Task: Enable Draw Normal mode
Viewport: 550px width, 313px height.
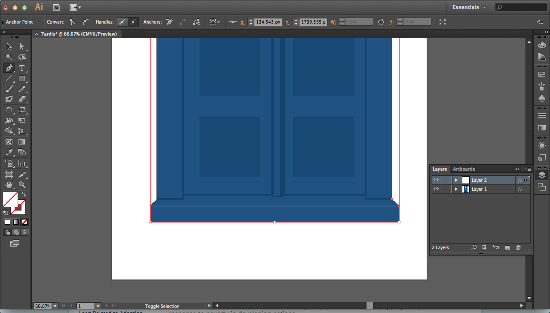Action: coord(7,232)
